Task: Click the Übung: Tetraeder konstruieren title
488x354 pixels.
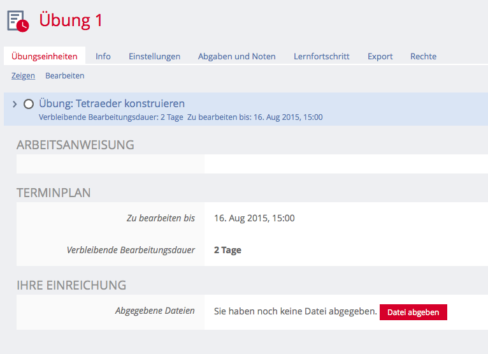Action: click(x=111, y=103)
